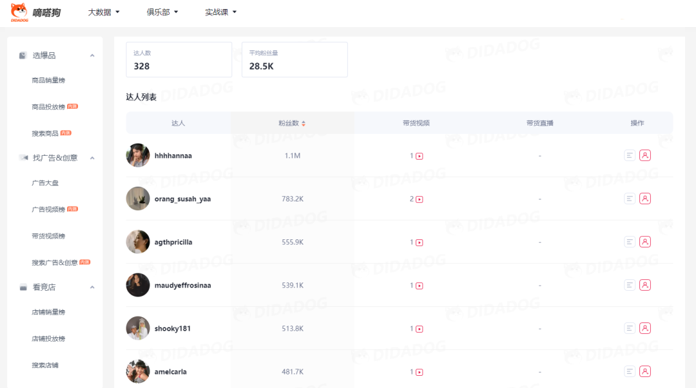Play video icon in orang_susah_yaa row
696x388 pixels.
(x=420, y=199)
